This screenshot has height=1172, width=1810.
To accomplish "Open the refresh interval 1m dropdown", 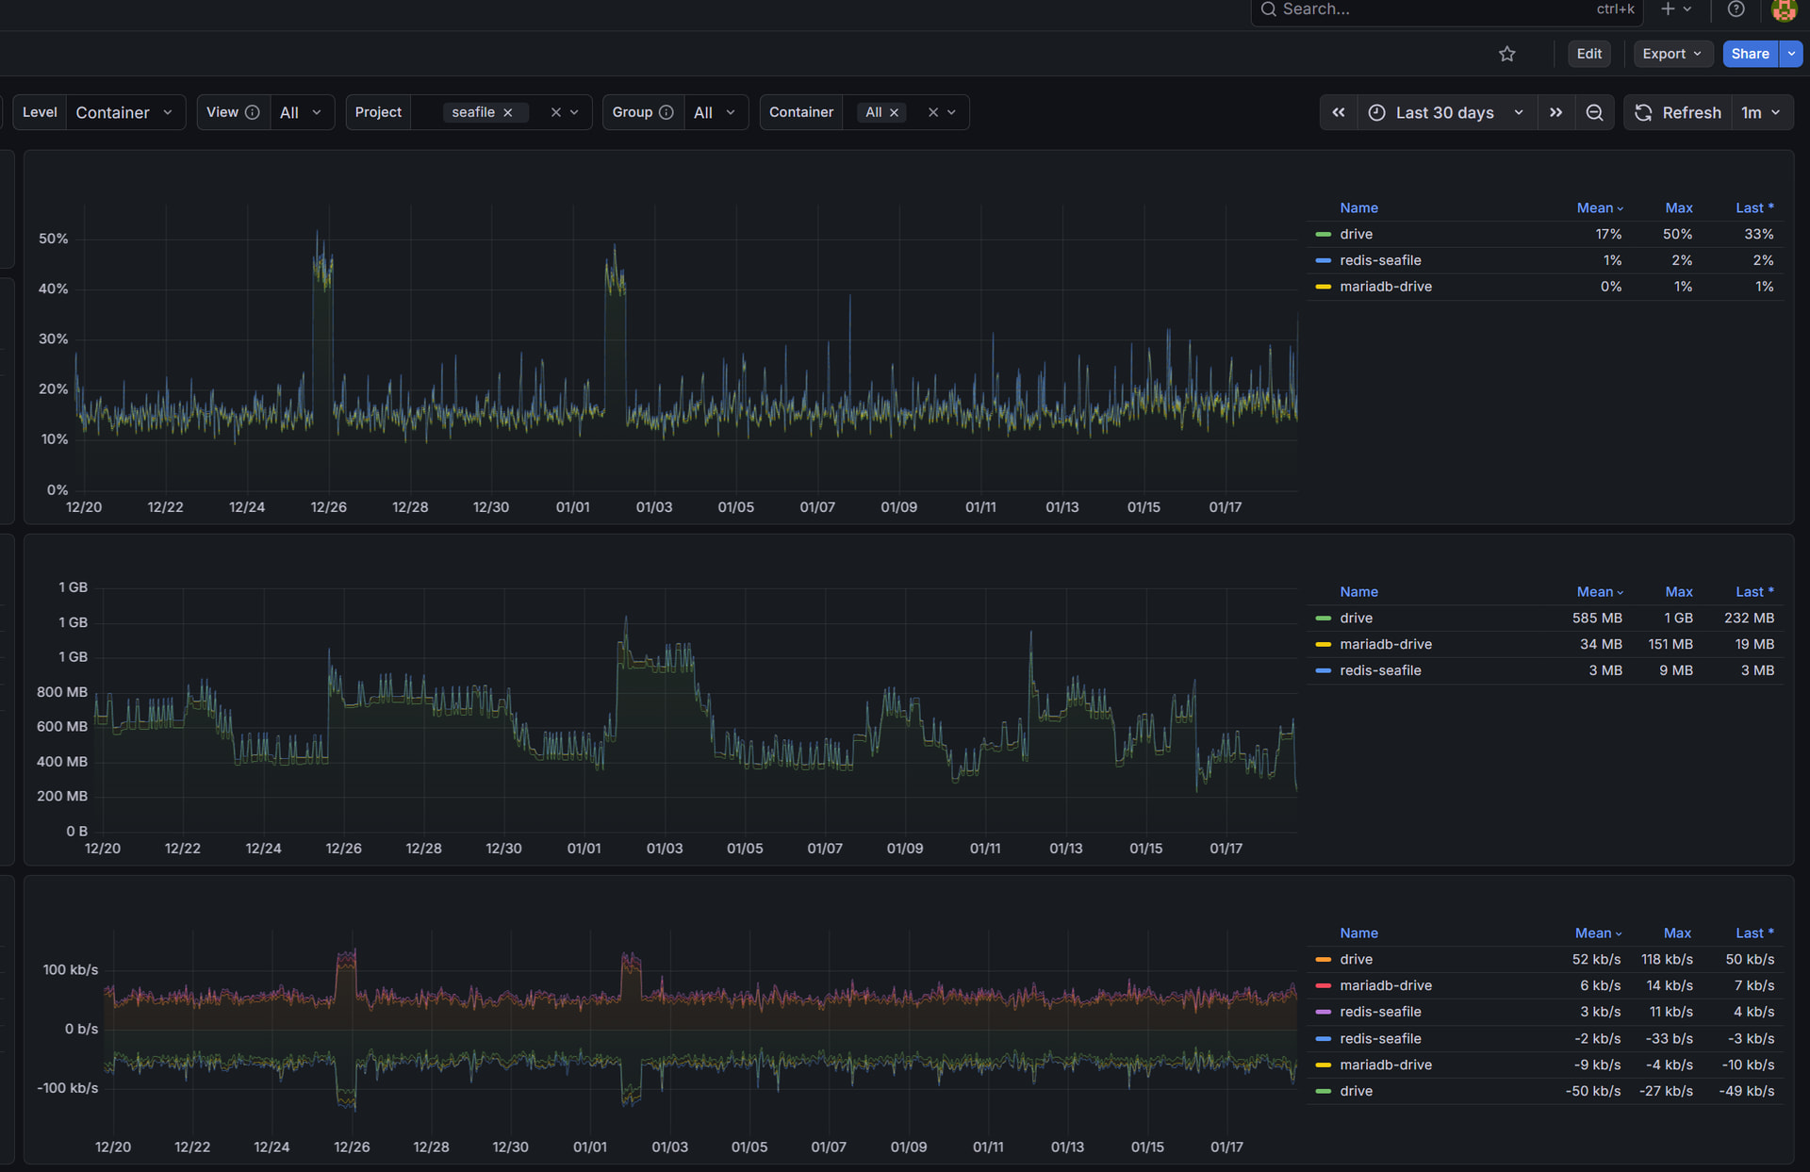I will [x=1761, y=112].
